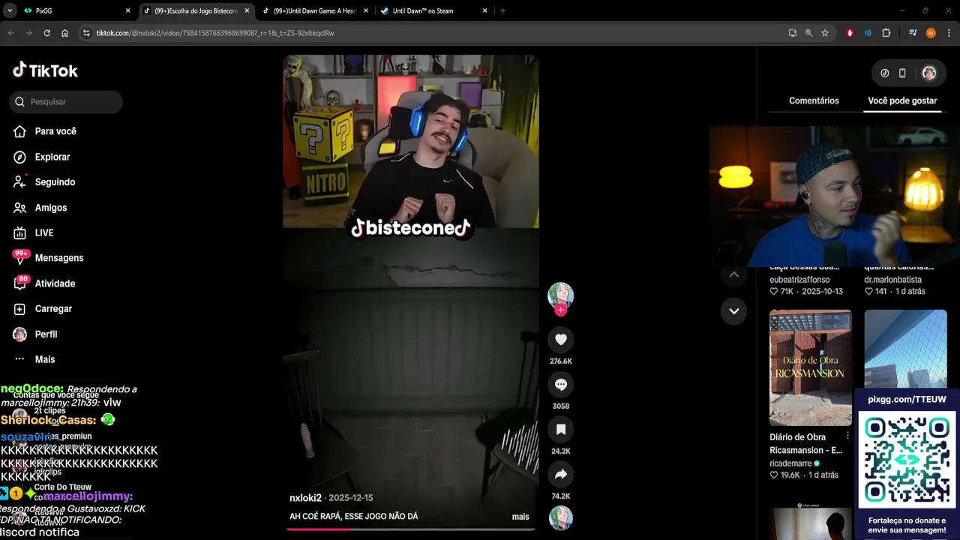Open red hand adblock extension
This screenshot has width=960, height=540.
click(850, 33)
